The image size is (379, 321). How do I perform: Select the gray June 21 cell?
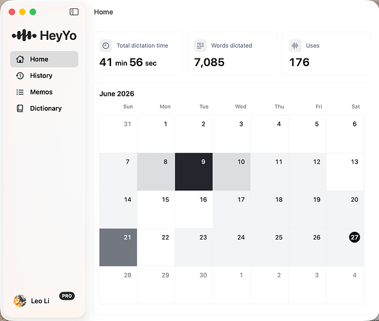pos(118,247)
